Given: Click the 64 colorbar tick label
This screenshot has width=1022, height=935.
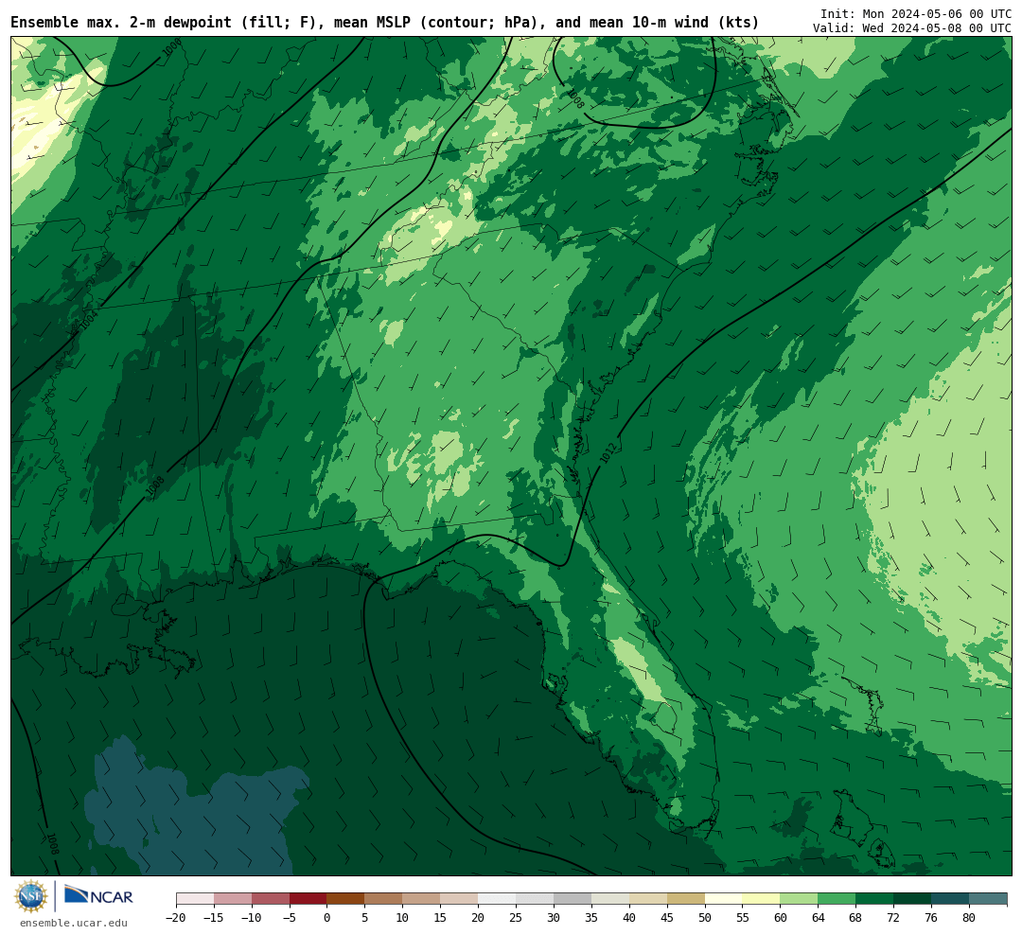Looking at the screenshot, I should (x=819, y=917).
